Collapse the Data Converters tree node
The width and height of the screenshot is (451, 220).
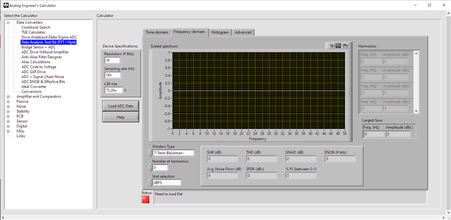[x=8, y=23]
